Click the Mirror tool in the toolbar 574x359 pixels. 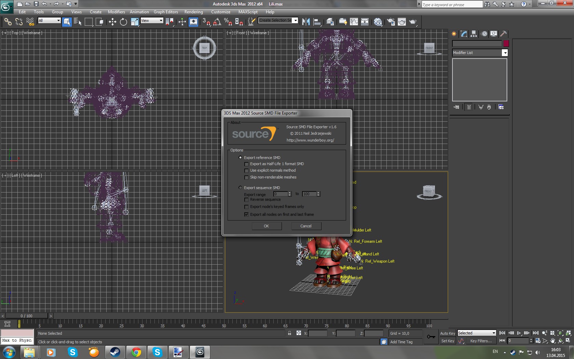(306, 22)
